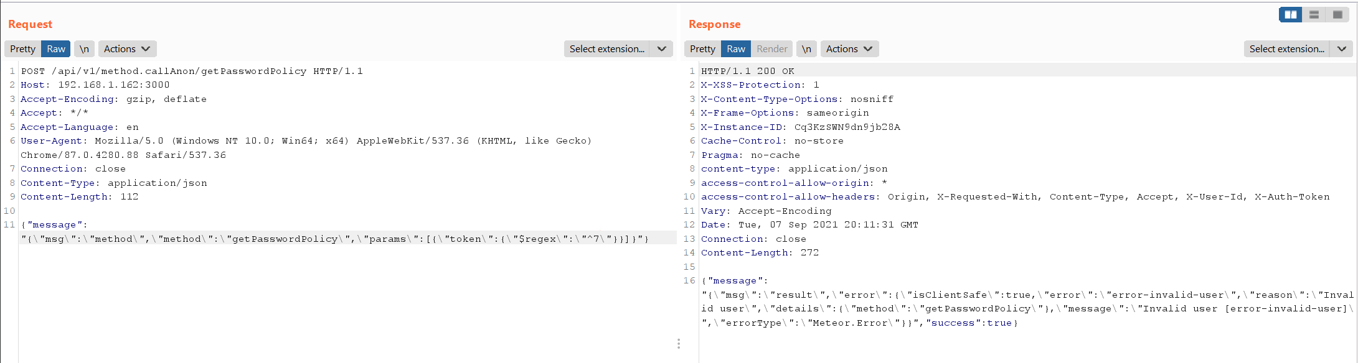Open the Response Render tab
This screenshot has width=1358, height=363.
772,48
